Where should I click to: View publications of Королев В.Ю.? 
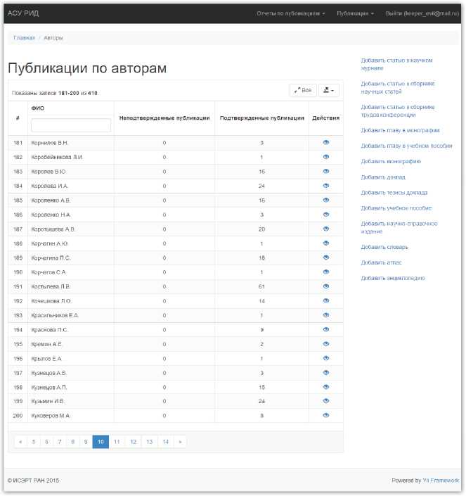[x=326, y=171]
